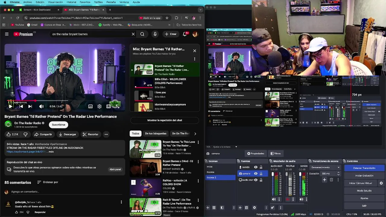
Task: Open the Desvanecimiento transition dropdown
Action: (x=326, y=168)
